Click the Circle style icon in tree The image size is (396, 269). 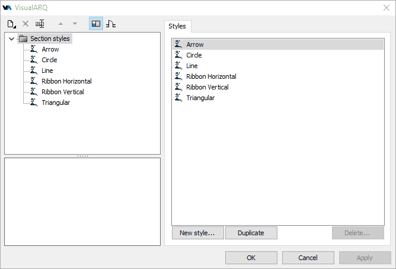tap(34, 60)
